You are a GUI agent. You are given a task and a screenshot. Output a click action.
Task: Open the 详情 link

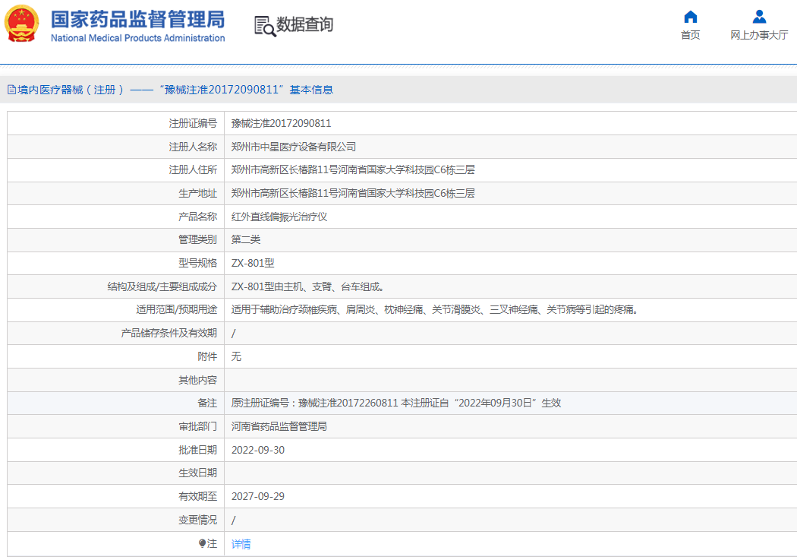point(241,544)
